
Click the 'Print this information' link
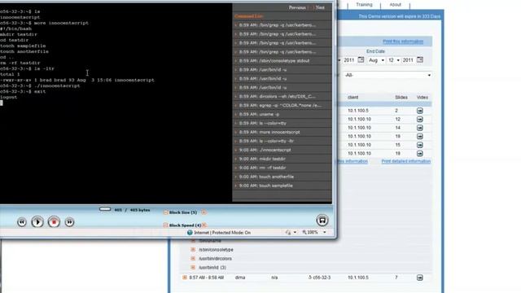(403, 42)
